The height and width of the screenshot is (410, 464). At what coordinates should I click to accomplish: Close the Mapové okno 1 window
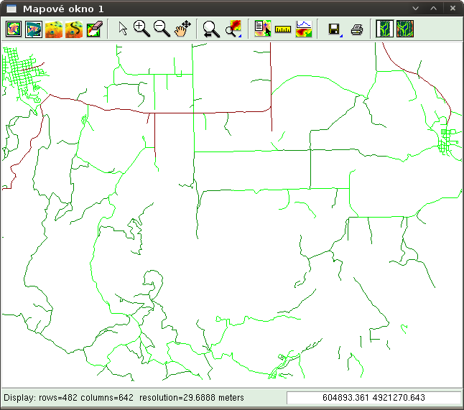tap(453, 9)
